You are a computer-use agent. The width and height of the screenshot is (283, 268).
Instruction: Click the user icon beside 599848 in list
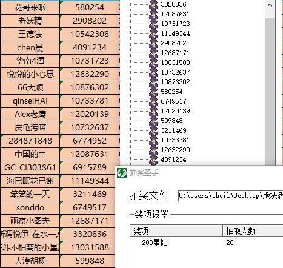[x=153, y=121]
